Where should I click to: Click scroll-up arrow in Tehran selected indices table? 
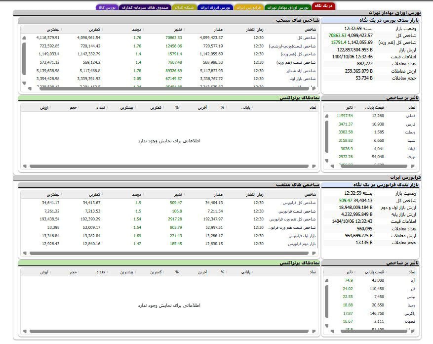23,38
